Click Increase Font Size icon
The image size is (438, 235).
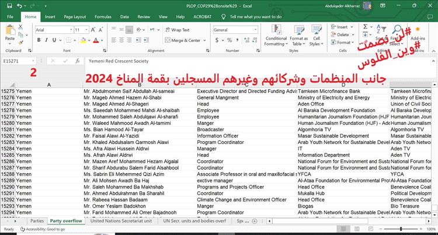point(93,30)
